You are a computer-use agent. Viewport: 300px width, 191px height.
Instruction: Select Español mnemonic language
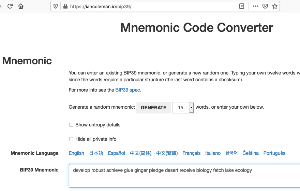point(116,153)
